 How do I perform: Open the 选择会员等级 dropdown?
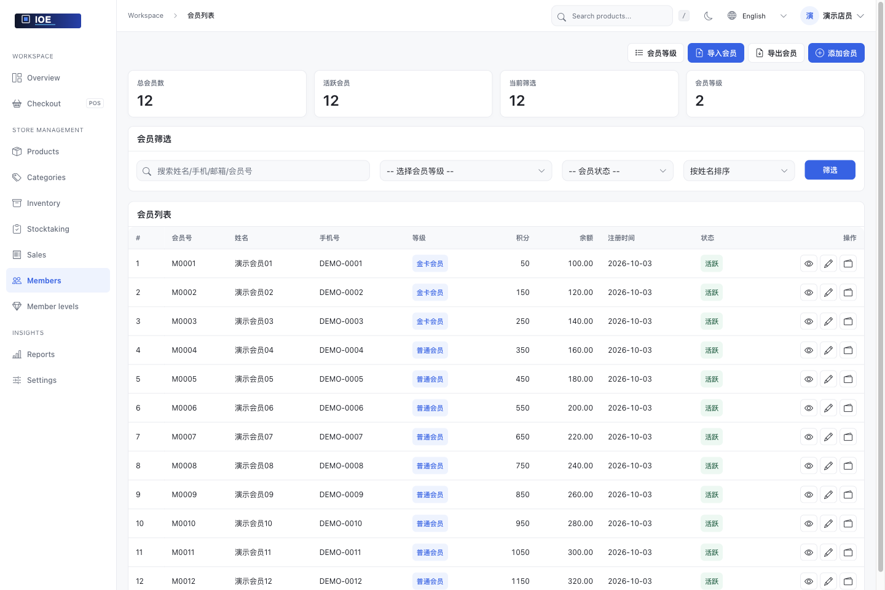(466, 171)
